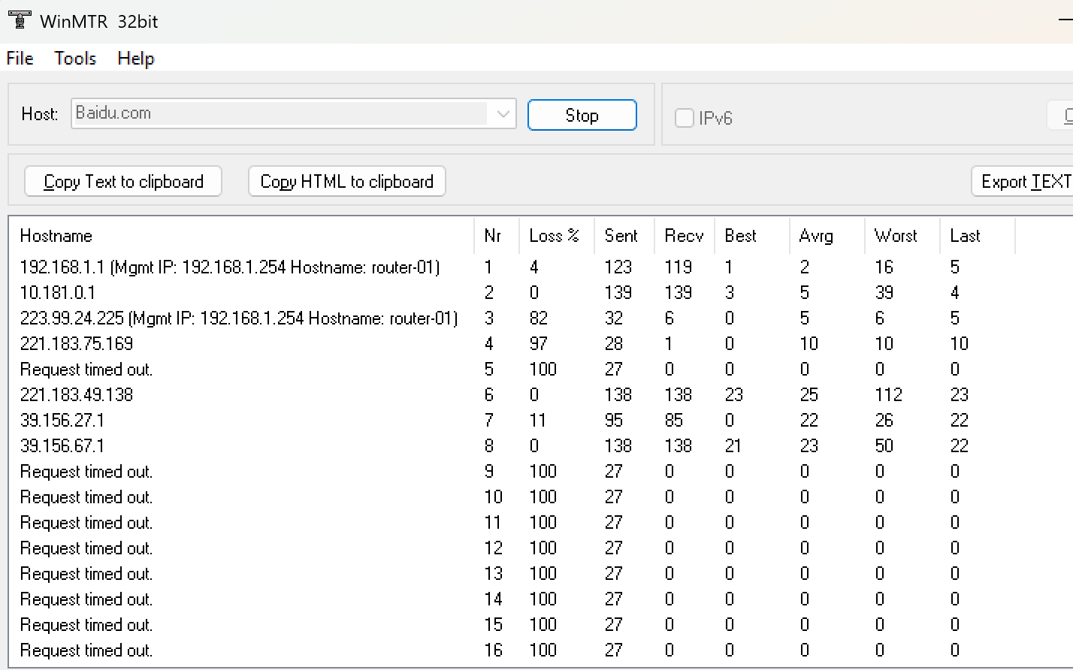Click the Nr column header
This screenshot has width=1073, height=670.
coord(497,236)
